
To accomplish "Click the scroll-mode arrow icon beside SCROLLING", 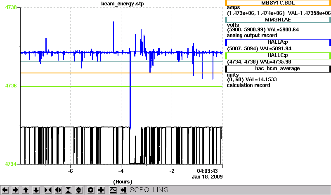I will (123, 190).
